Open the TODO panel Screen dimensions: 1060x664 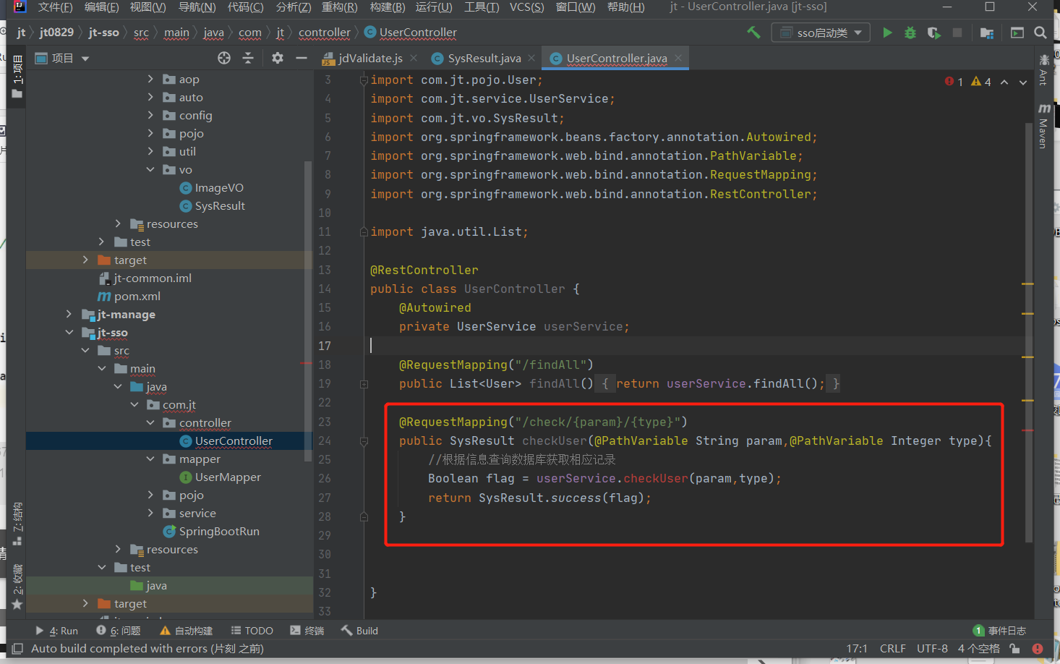pyautogui.click(x=252, y=631)
